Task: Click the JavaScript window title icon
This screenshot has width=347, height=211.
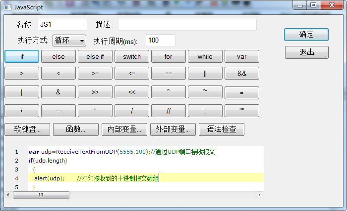Action: [8, 7]
